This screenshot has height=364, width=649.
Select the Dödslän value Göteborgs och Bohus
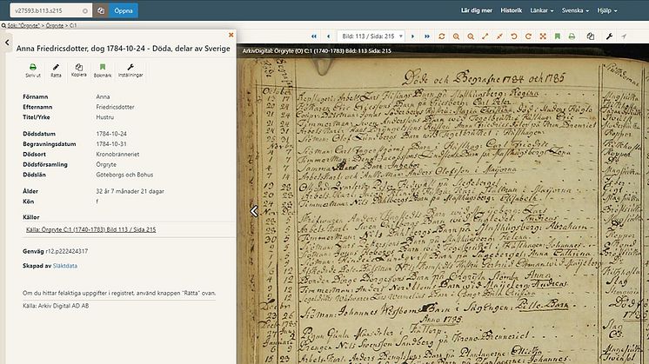[124, 175]
